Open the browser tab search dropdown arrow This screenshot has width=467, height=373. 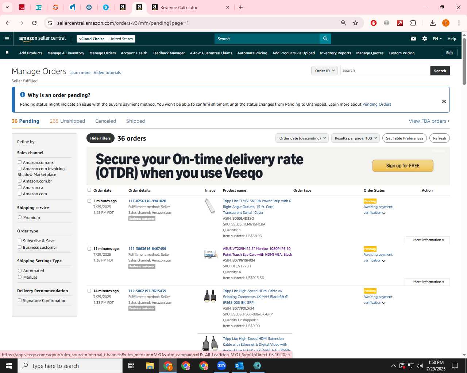tap(7, 7)
